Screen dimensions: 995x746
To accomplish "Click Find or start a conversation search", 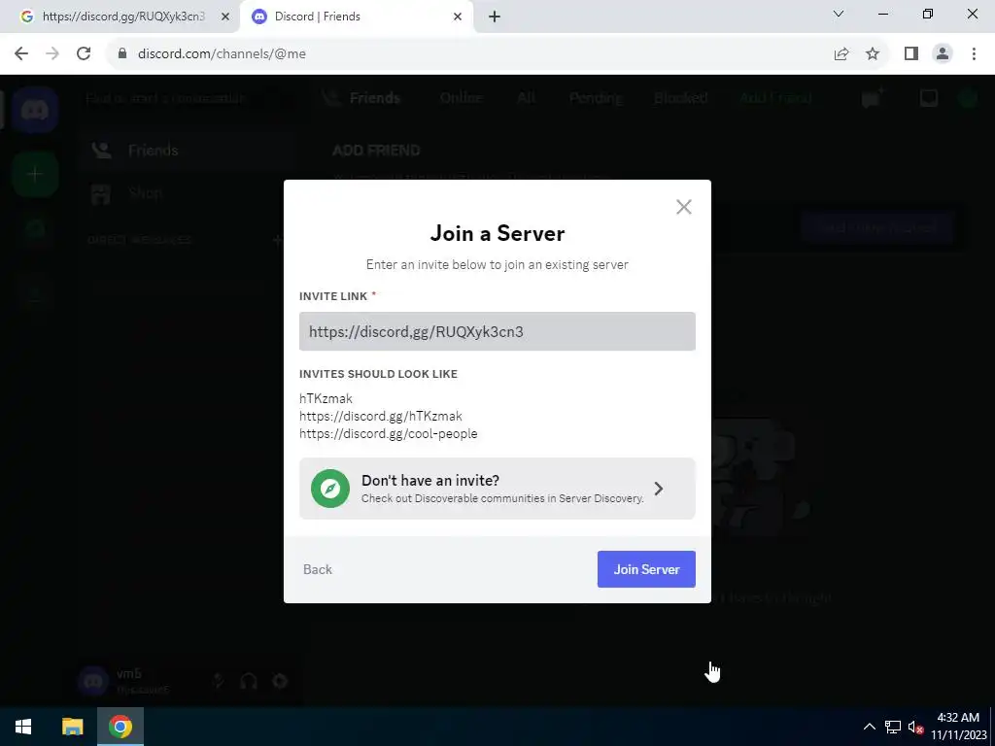I will tap(189, 98).
